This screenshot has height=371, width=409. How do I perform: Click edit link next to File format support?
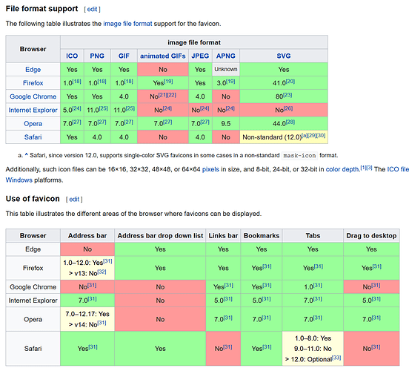[92, 10]
